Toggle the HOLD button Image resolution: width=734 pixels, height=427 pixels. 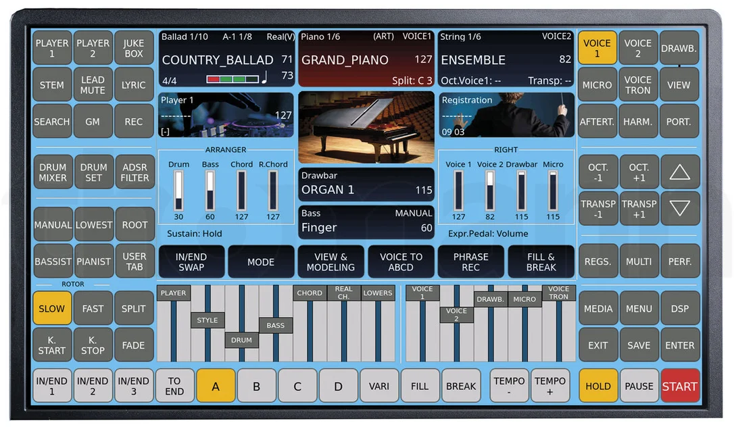[x=597, y=386]
